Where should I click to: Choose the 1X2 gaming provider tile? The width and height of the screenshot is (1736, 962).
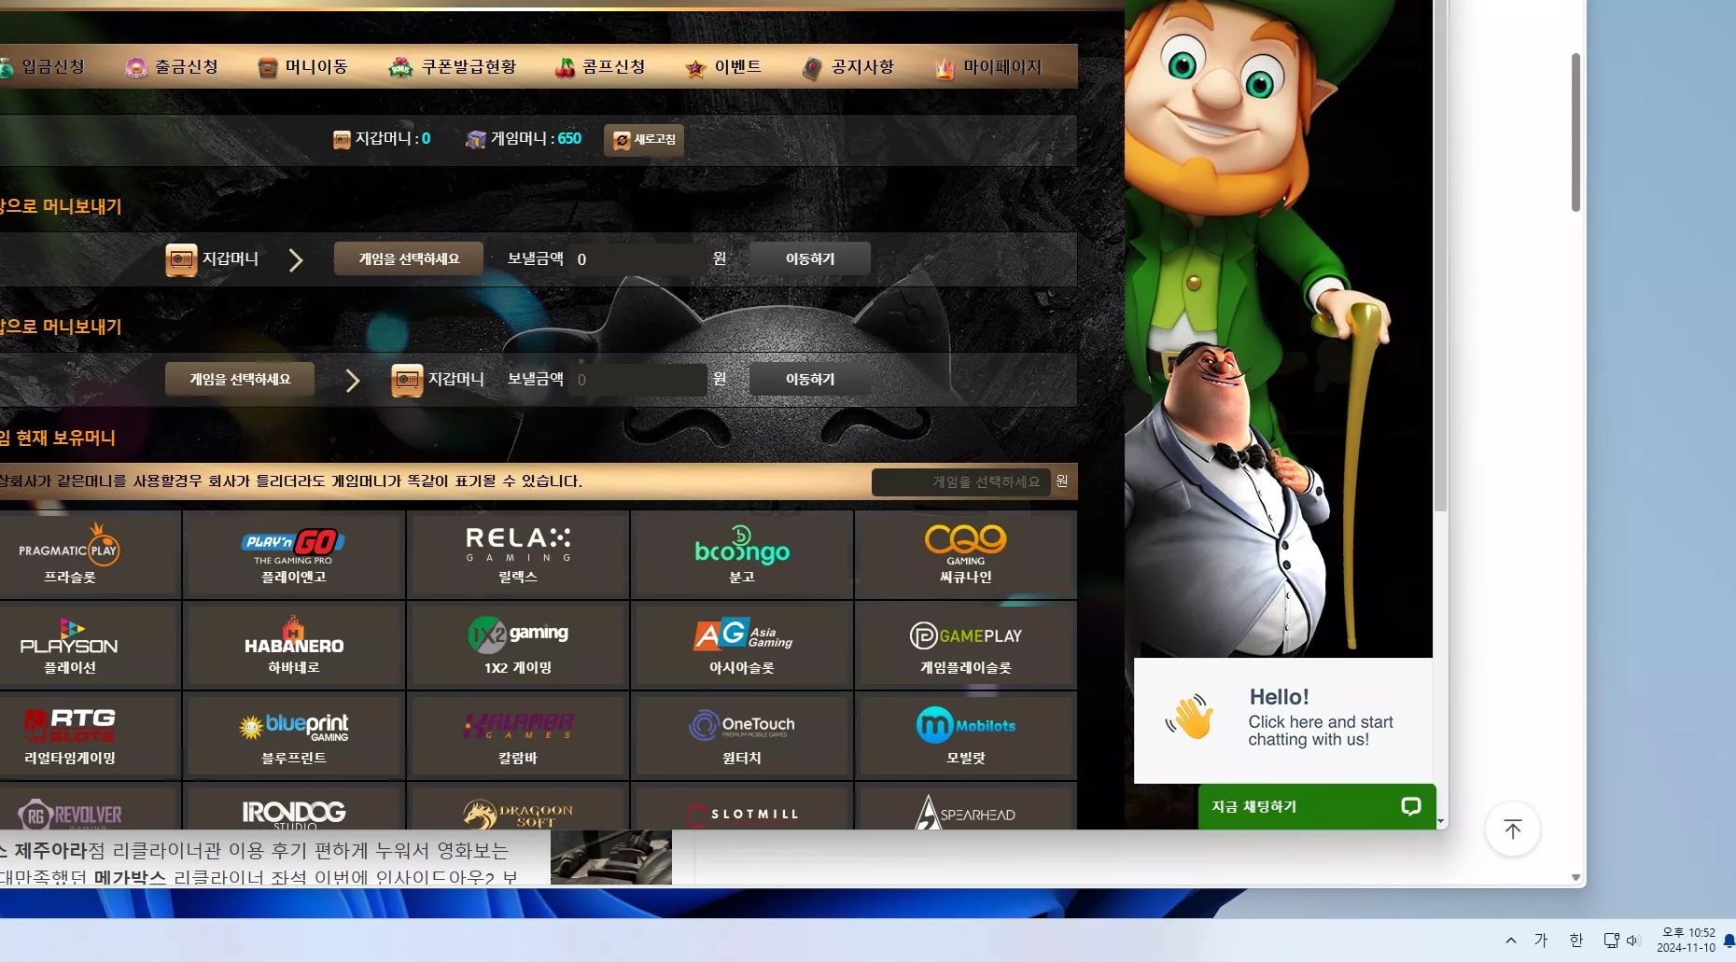tap(518, 645)
